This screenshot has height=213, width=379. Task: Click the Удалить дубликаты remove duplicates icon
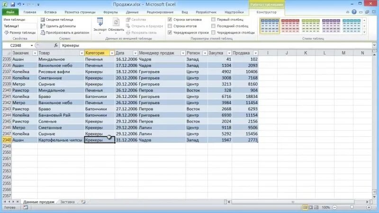pyautogui.click(x=43, y=26)
